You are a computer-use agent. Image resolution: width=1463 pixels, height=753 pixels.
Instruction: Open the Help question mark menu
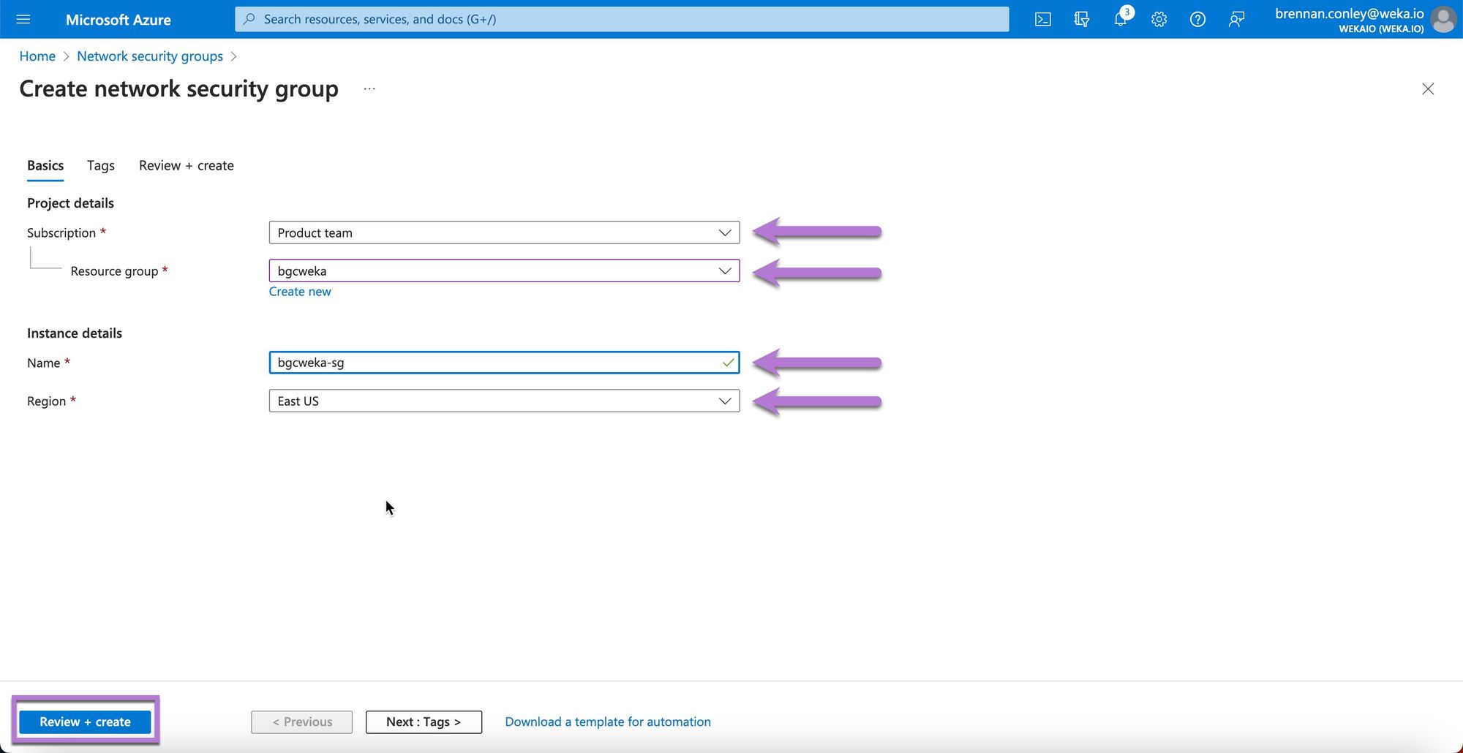pos(1197,19)
